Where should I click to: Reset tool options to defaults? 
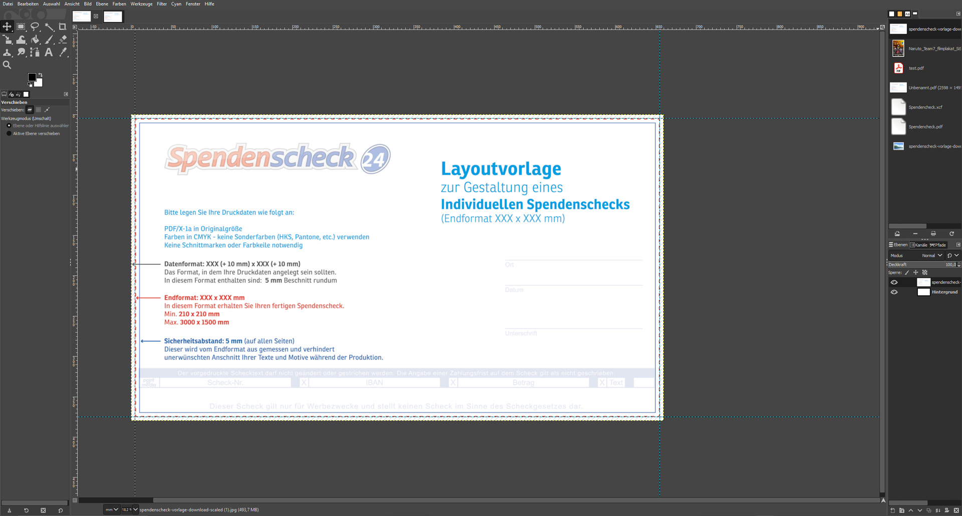coord(60,510)
